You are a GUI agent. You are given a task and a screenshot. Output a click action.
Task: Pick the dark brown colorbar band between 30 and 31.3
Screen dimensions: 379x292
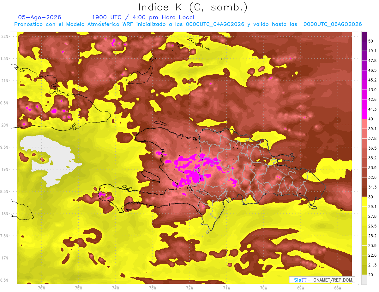tap(364, 192)
